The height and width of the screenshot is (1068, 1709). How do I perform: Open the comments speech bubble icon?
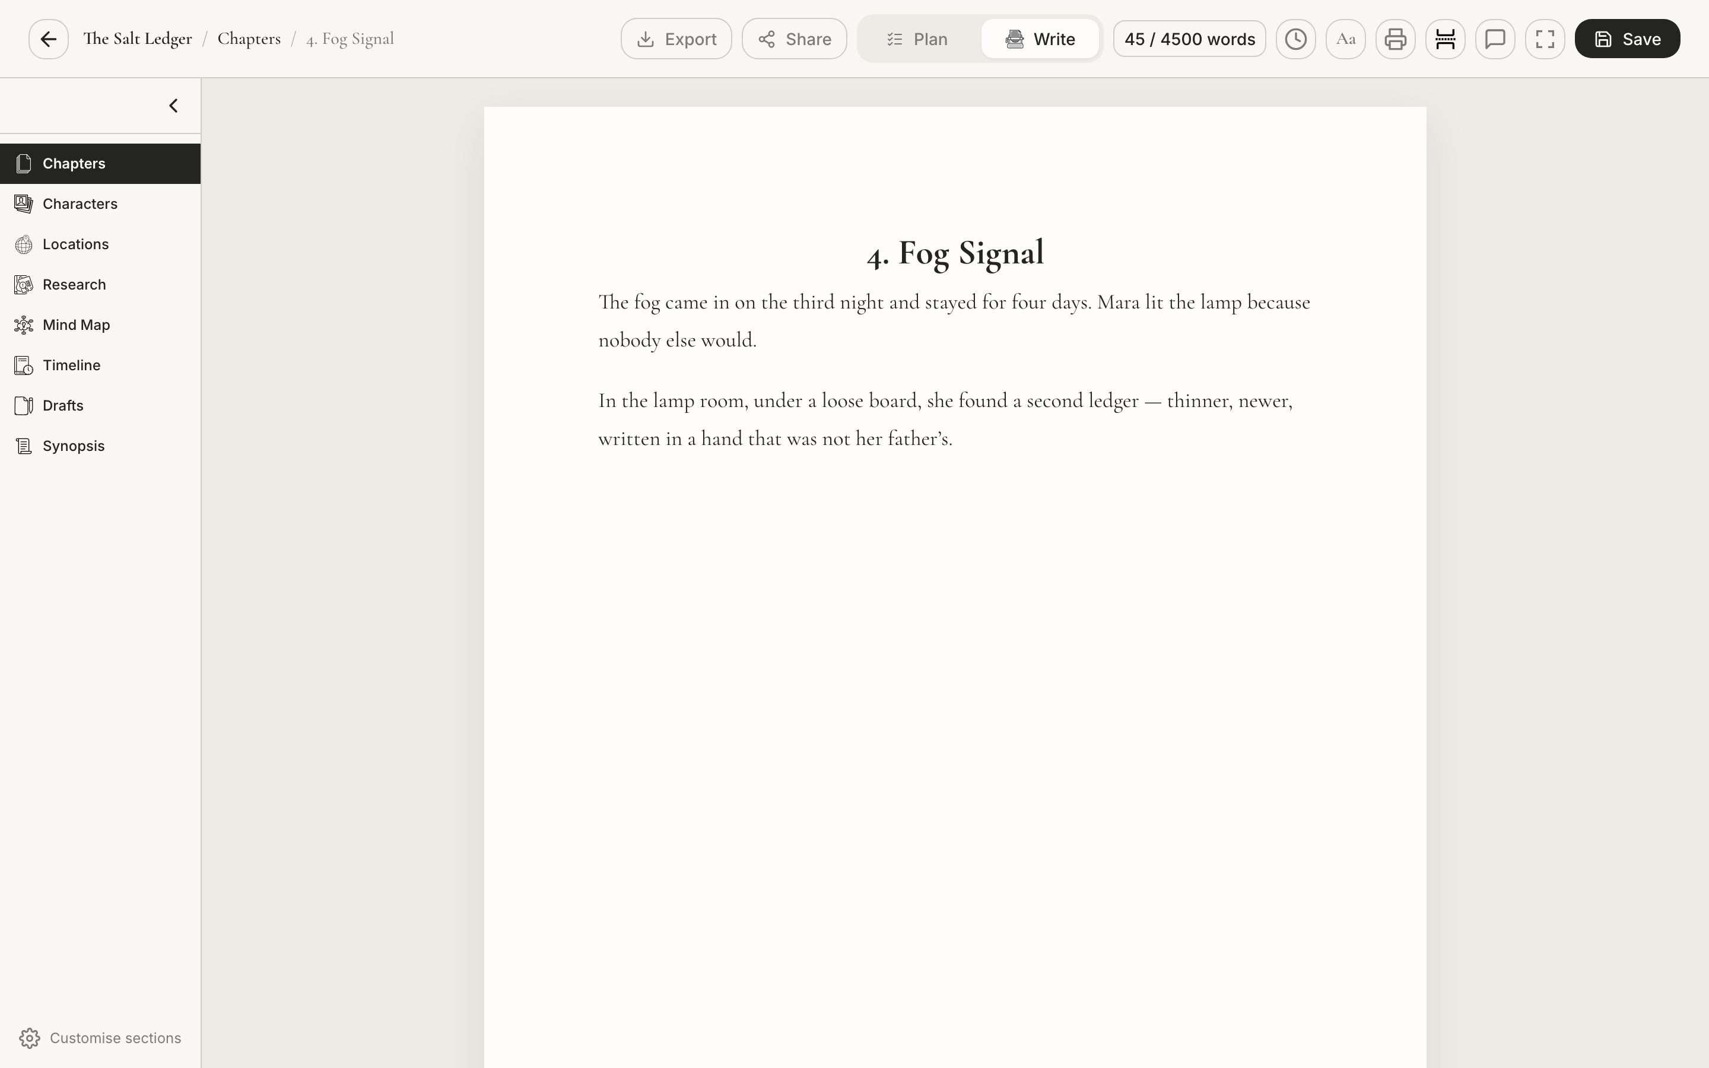click(1494, 39)
